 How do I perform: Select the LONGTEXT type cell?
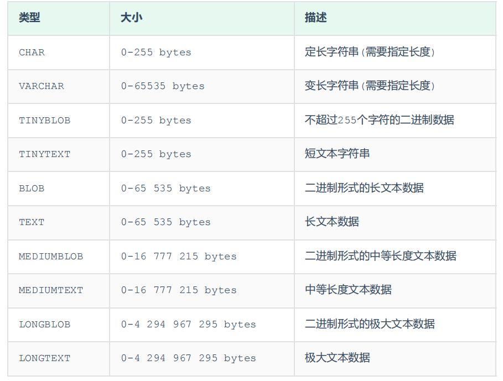point(45,358)
